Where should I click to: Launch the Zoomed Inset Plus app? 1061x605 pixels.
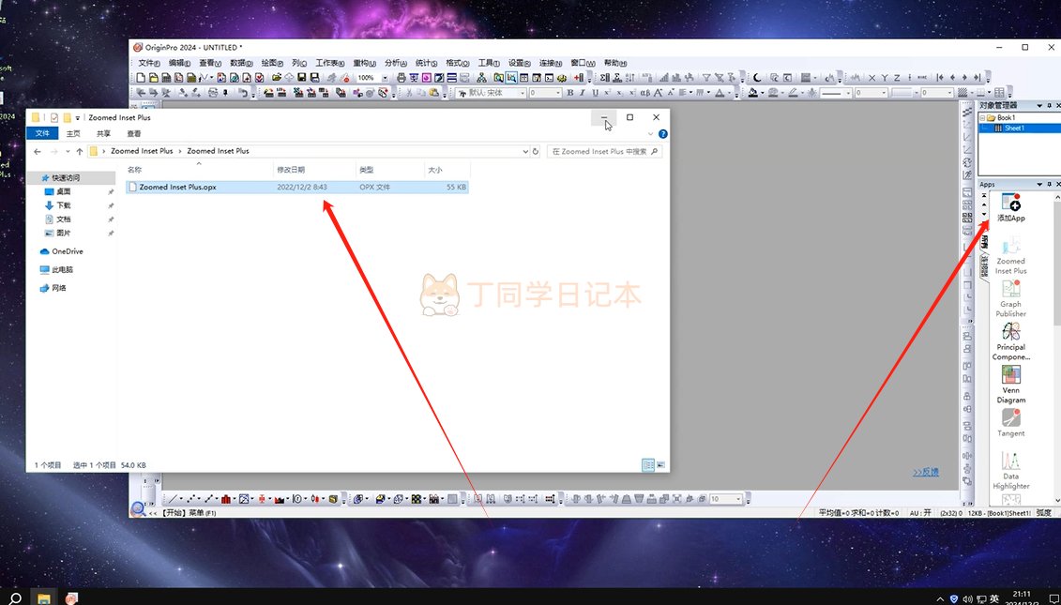tap(1011, 256)
